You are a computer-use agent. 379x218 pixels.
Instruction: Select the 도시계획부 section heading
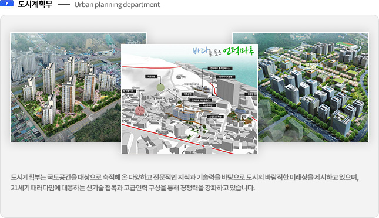(x=35, y=4)
